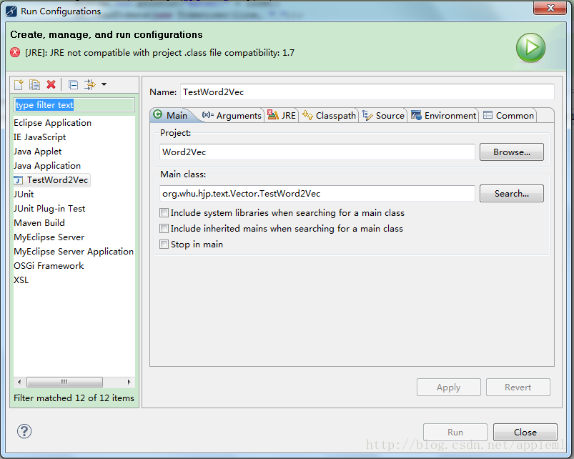Viewport: 574px width, 459px height.
Task: Select Java Applet configuration type
Action: 38,151
